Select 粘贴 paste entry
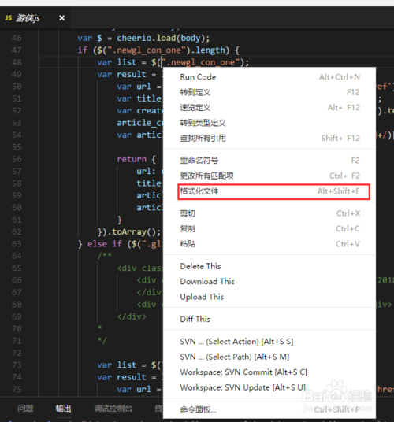This screenshot has height=422, width=394. [x=269, y=244]
